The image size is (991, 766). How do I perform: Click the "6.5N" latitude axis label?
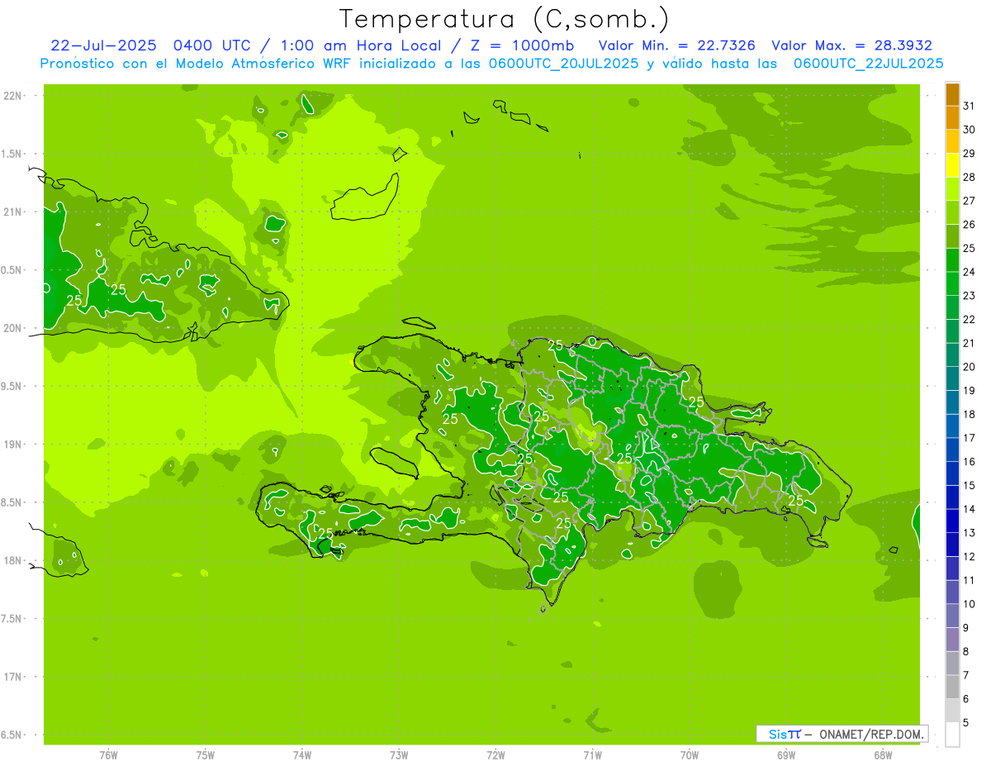[12, 735]
